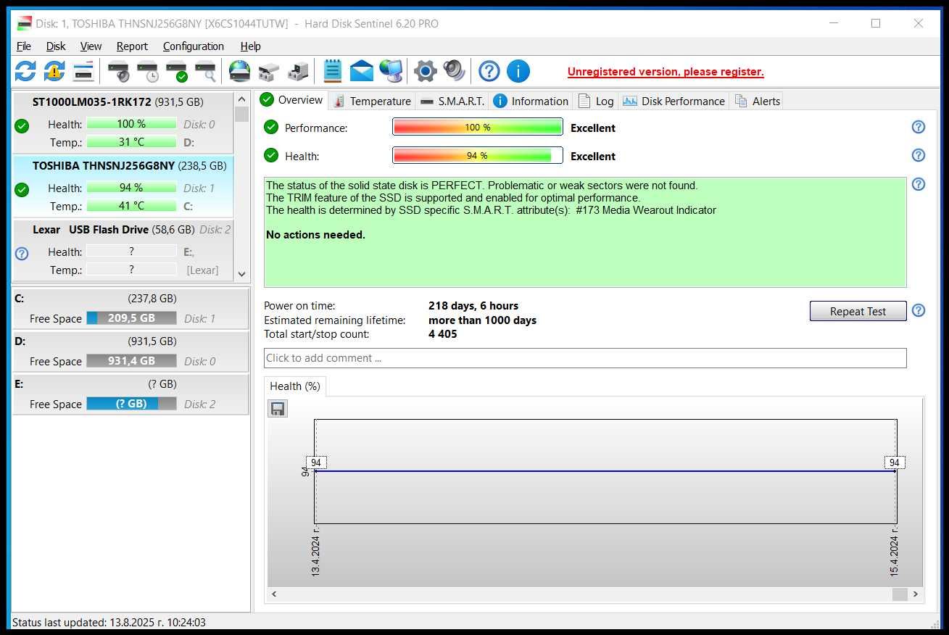Click the help icon beside status text box
Image resolution: width=949 pixels, height=635 pixels.
pos(918,184)
